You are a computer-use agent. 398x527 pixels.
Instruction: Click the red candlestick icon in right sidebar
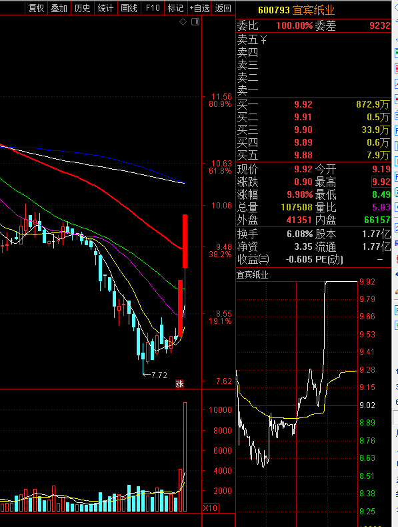(396, 100)
